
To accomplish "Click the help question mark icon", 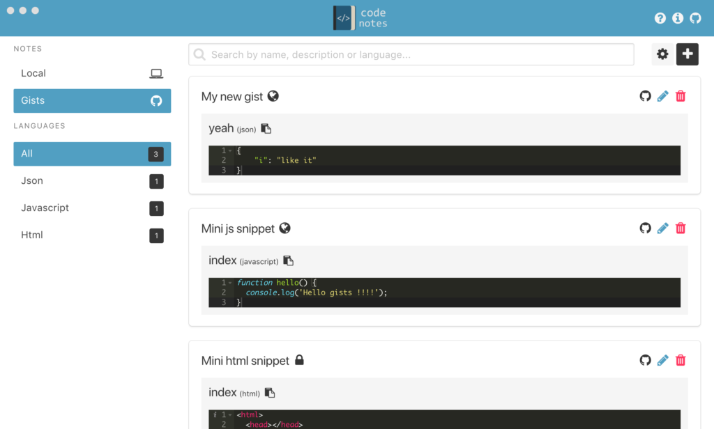I will [660, 18].
